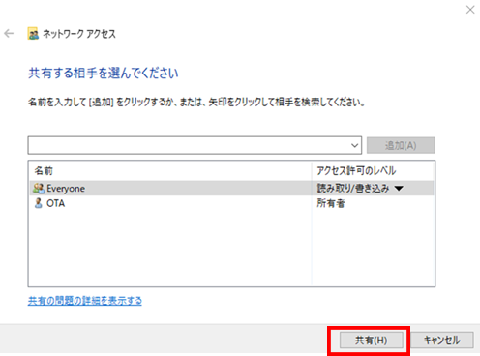The width and height of the screenshot is (480, 356).
Task: Click the Network Access wizard icon
Action: [33, 34]
